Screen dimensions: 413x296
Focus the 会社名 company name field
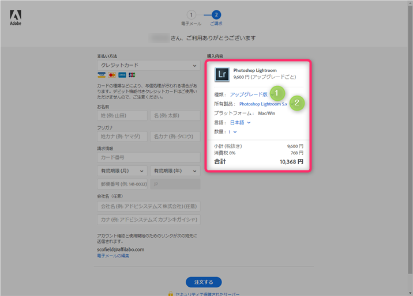tap(149, 206)
